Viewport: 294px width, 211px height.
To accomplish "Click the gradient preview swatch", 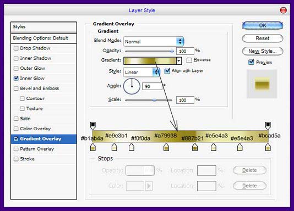I will pos(150,61).
